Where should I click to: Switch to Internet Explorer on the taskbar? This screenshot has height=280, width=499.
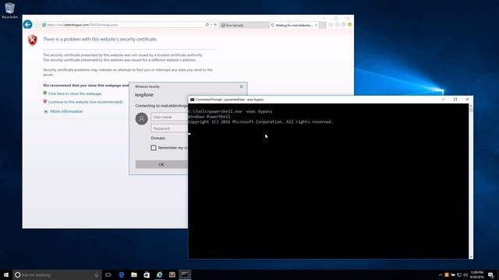click(159, 275)
